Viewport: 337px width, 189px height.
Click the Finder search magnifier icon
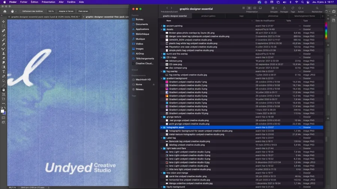pyautogui.click(x=316, y=8)
